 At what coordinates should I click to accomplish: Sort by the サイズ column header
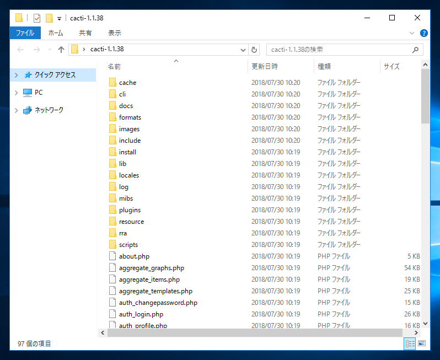[x=391, y=67]
